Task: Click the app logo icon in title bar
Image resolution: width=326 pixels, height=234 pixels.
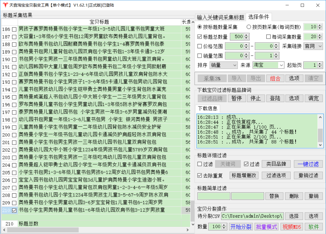Action: pyautogui.click(x=5, y=5)
